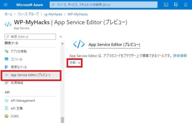Viewport: 192px width, 123px height.
Task: Click the App Service Editor (プレビュー) content heading
Action: point(114,45)
